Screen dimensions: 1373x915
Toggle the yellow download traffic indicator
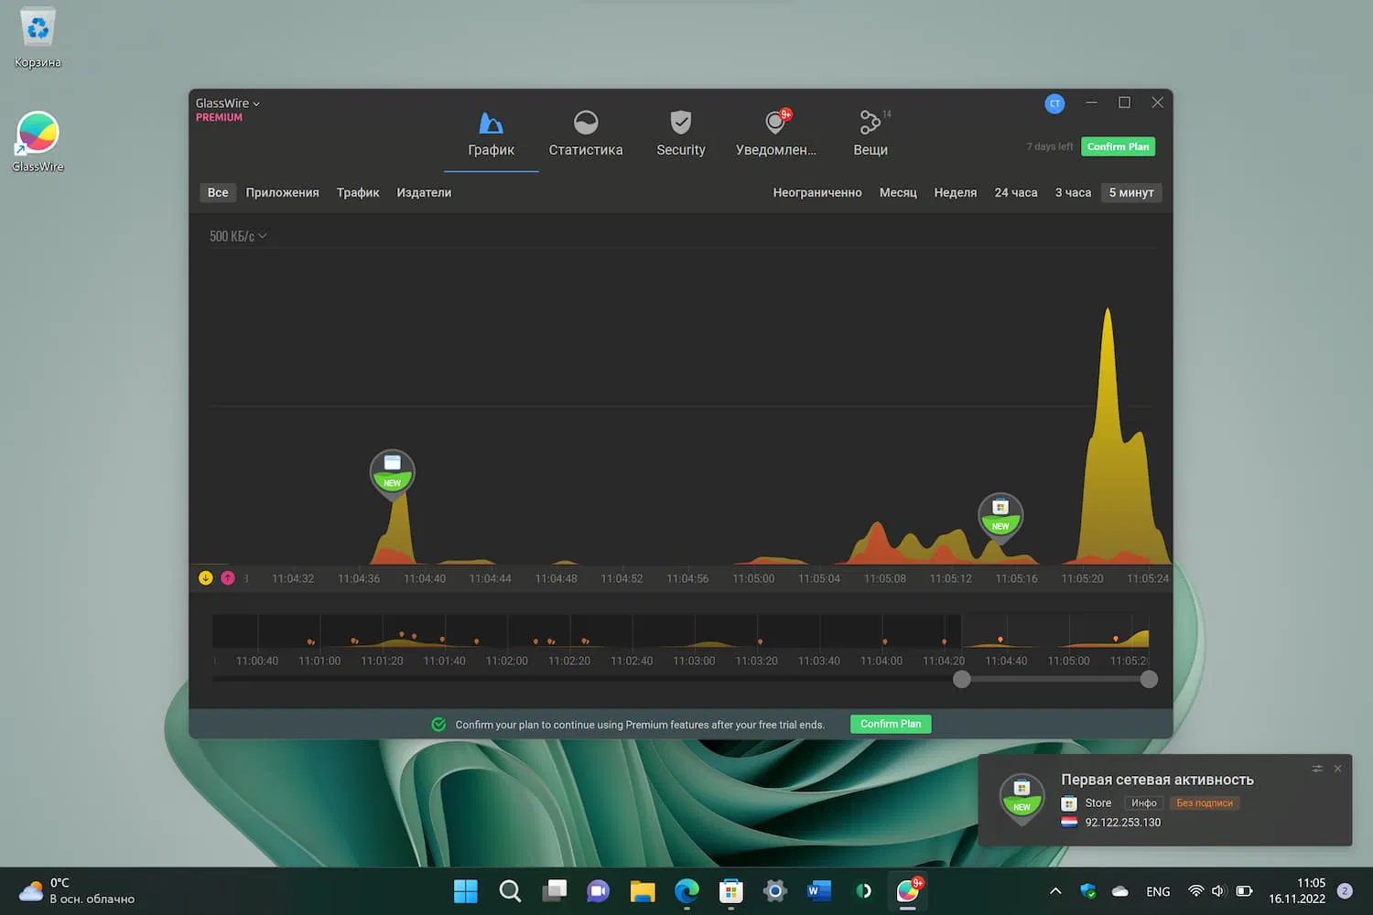(206, 578)
